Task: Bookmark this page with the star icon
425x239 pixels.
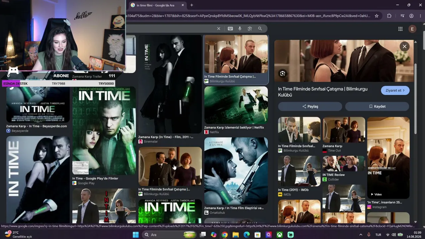Action: [x=377, y=16]
